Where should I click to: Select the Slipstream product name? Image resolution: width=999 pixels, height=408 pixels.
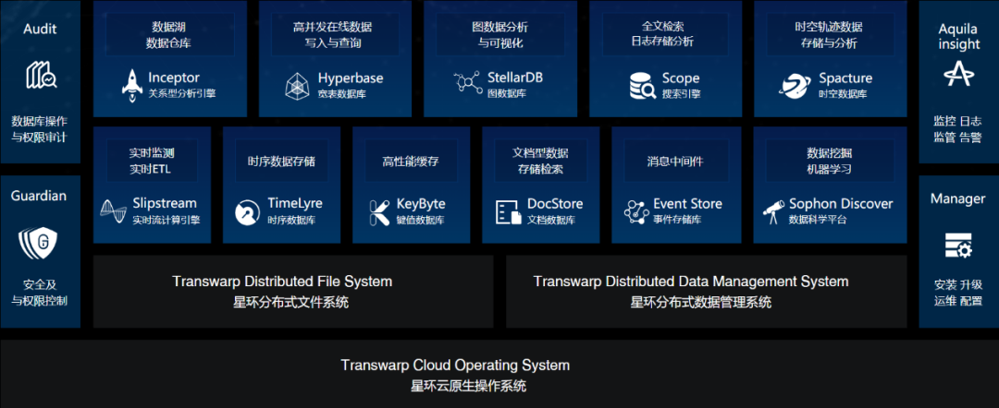point(165,204)
